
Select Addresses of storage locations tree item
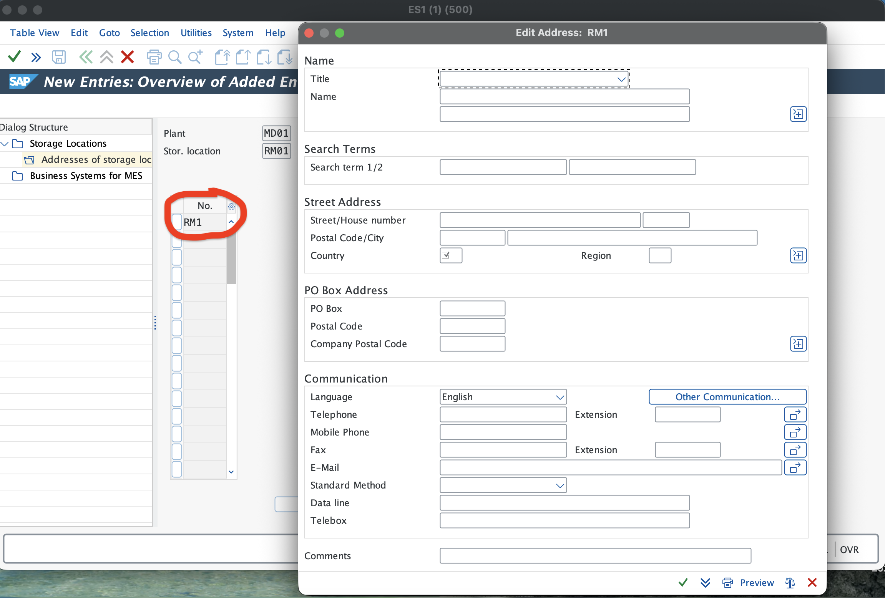pyautogui.click(x=96, y=160)
